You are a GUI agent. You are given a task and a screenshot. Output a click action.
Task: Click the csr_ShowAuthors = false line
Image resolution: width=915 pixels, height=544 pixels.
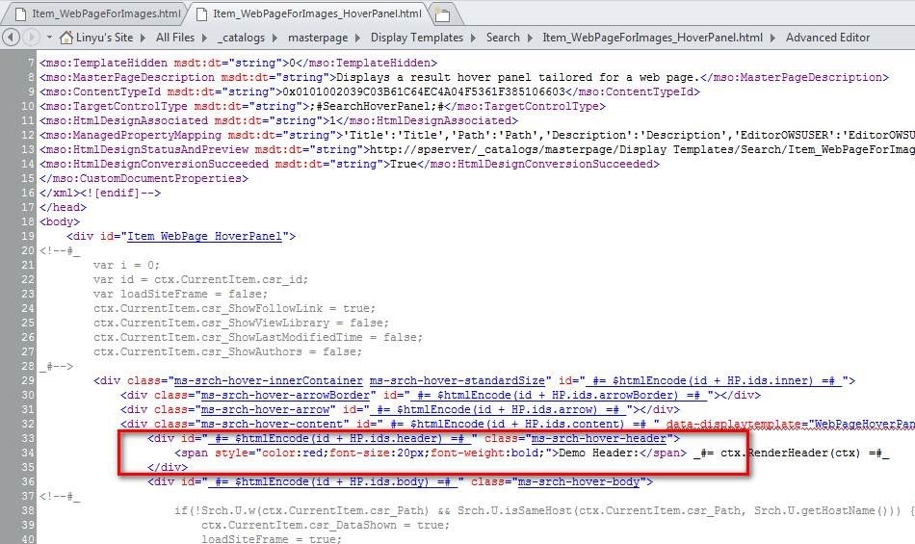[227, 352]
